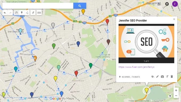Open the notifications bell
Image resolution: width=181 pixels, height=102 pixels.
(167, 4)
